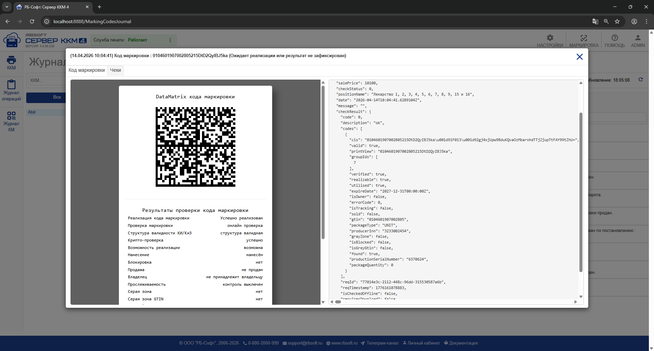Open Журнал операций from the sidebar
Screen dimensions: 654x351
(11, 90)
